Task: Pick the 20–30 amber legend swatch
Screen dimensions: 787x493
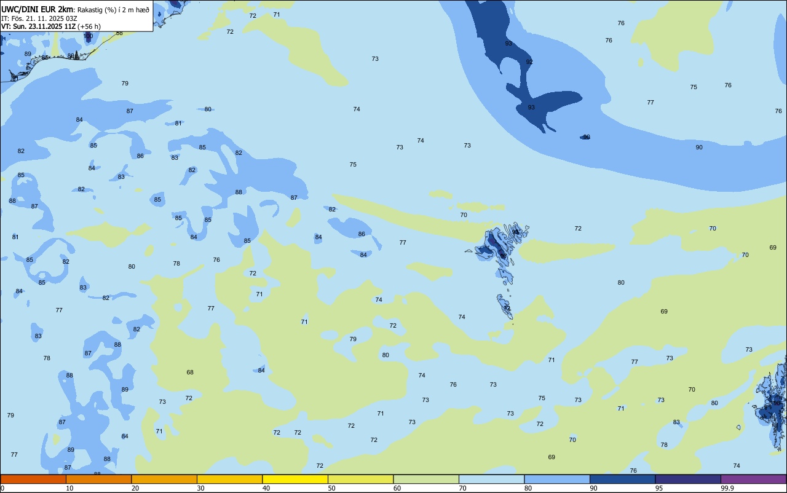Action: 164,479
